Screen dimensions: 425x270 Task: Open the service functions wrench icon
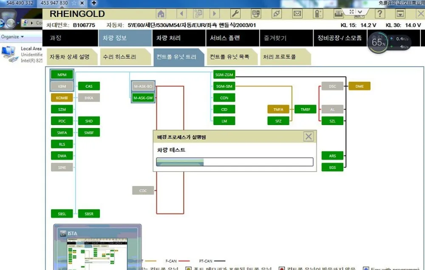[x=235, y=14]
